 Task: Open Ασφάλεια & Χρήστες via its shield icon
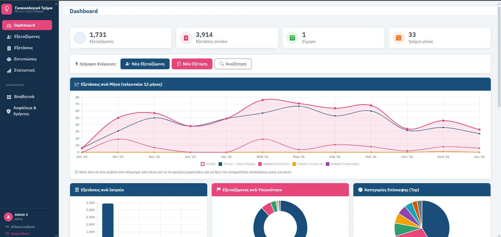point(8,111)
